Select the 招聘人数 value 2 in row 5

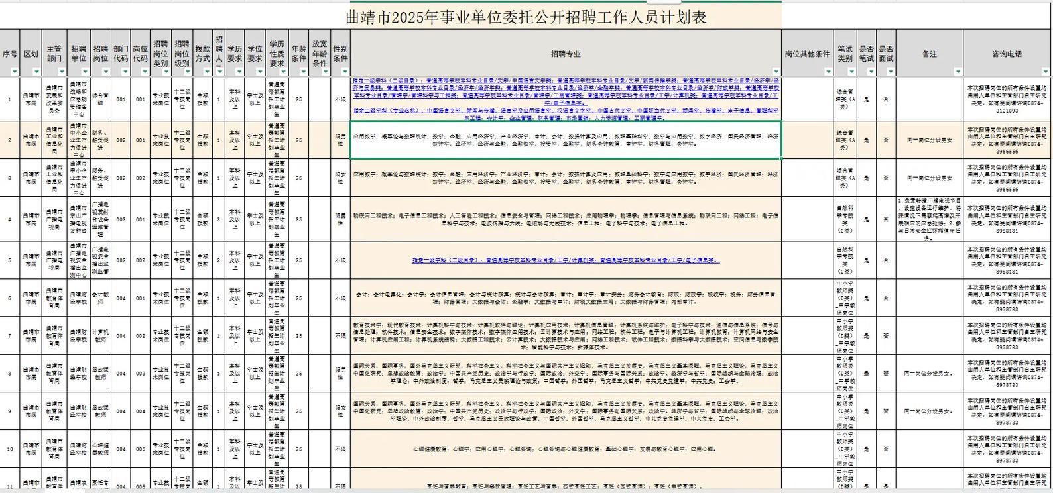pos(219,260)
